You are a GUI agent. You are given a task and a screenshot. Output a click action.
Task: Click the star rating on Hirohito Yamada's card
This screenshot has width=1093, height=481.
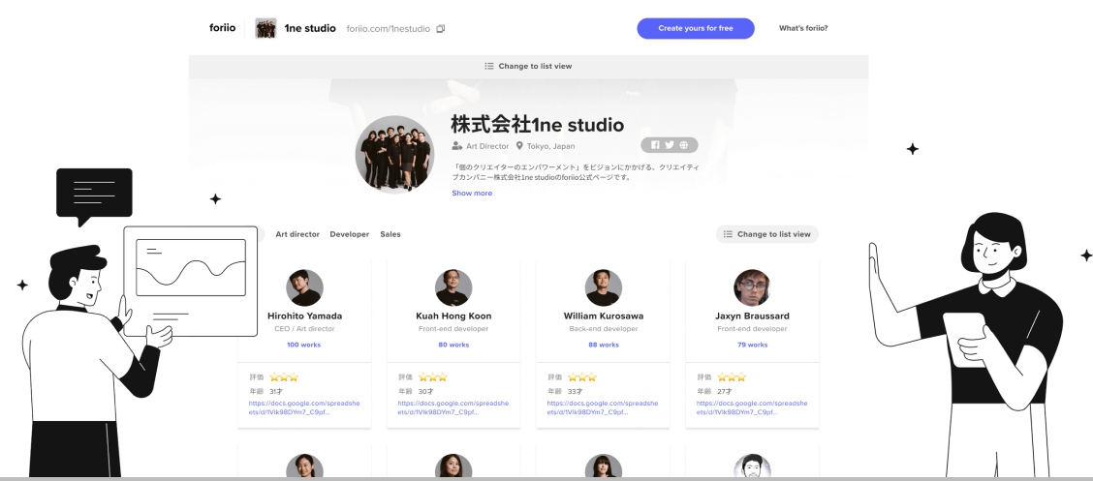284,377
